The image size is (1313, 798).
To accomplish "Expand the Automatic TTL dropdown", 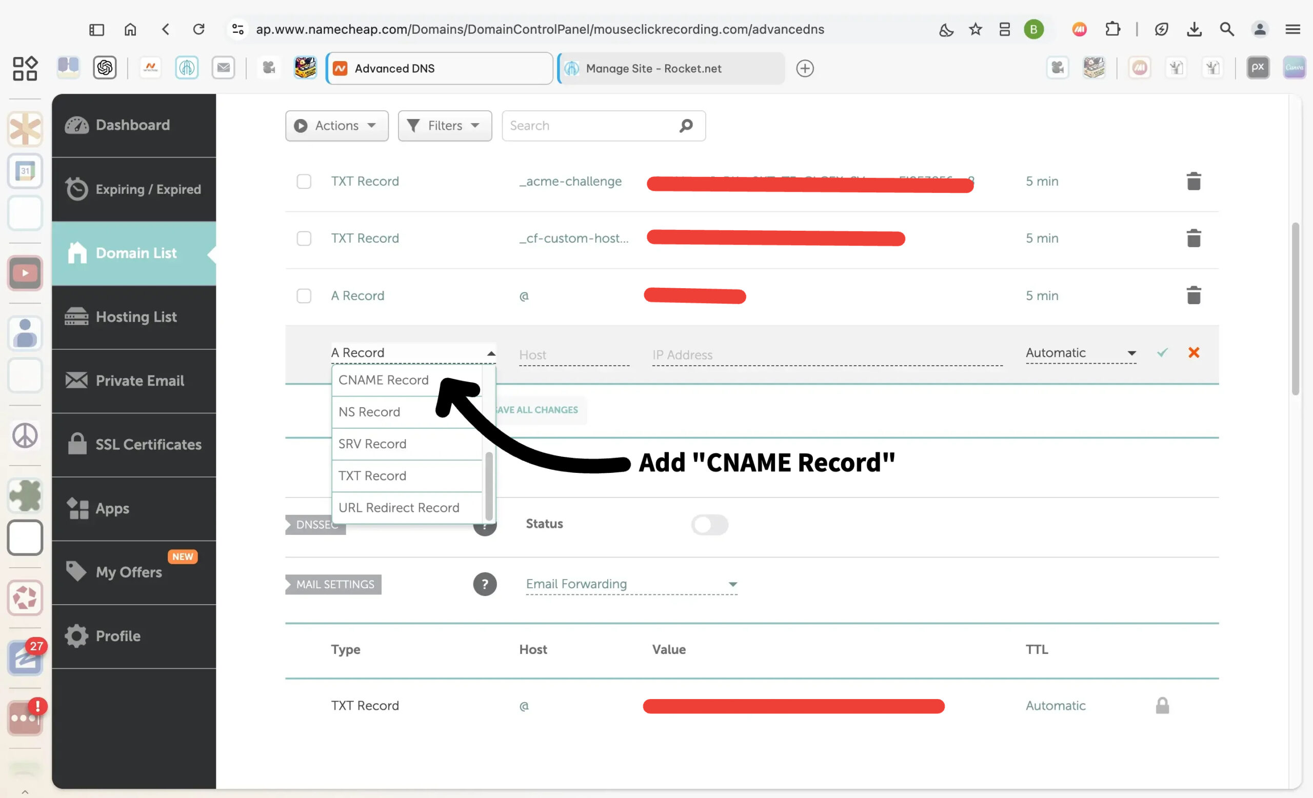I will [1080, 353].
